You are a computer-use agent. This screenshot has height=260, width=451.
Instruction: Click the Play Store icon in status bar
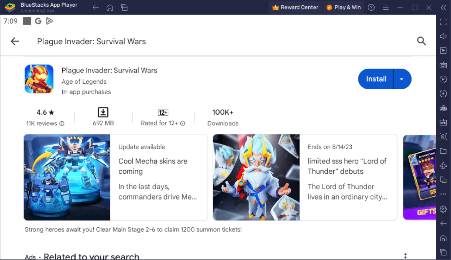click(x=49, y=21)
